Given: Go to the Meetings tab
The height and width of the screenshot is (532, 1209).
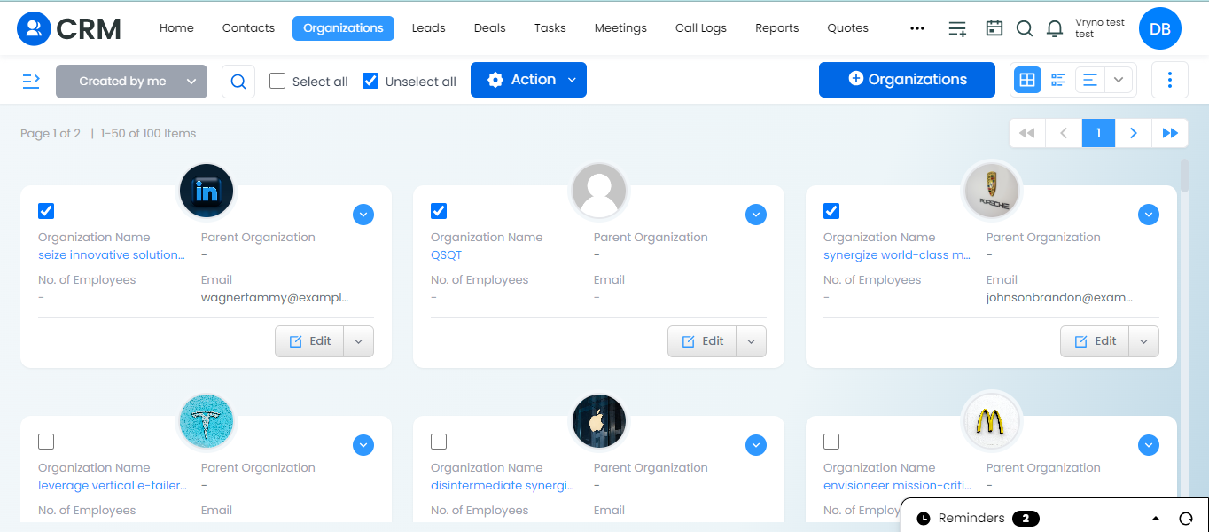Looking at the screenshot, I should coord(620,28).
